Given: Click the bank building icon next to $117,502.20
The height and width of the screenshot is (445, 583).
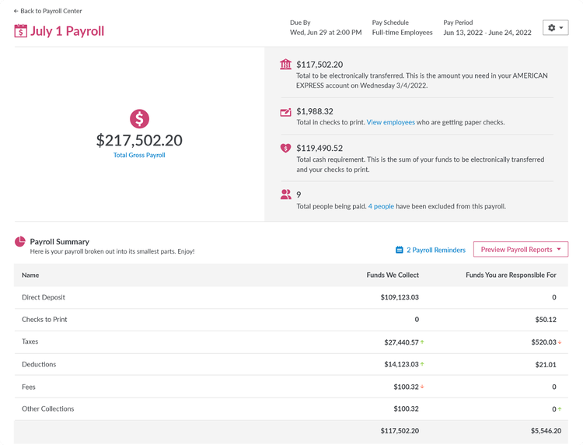Looking at the screenshot, I should (x=285, y=65).
